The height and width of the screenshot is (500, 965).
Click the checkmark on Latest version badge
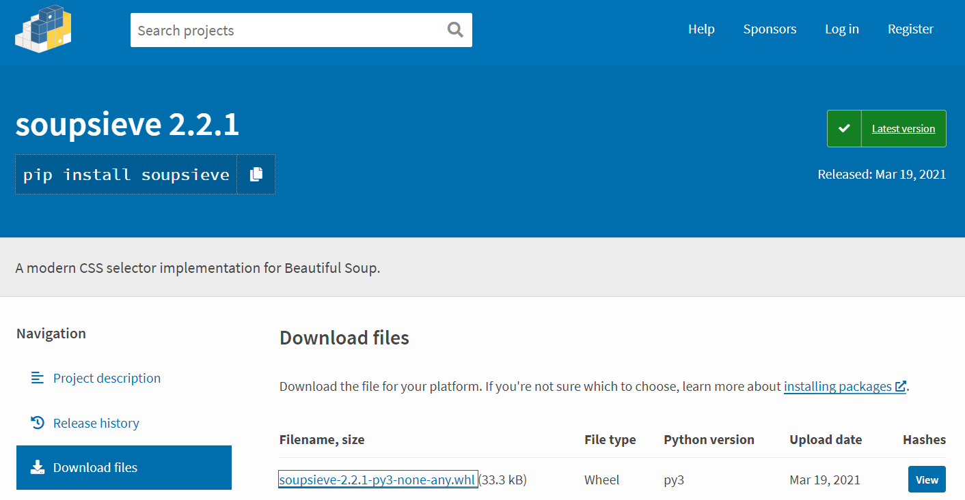[844, 128]
